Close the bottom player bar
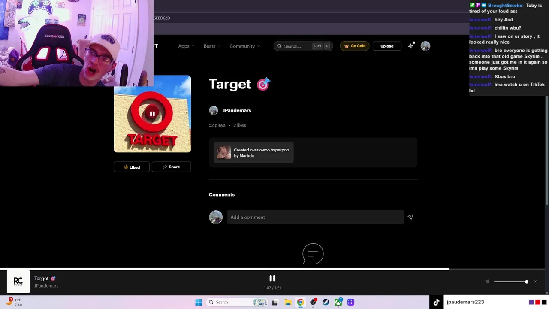 coord(535,282)
